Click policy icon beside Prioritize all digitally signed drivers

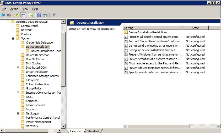[x=126, y=37]
